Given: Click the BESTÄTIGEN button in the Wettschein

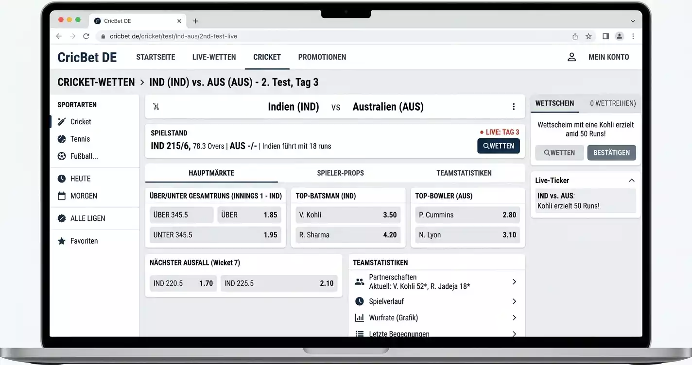Looking at the screenshot, I should pyautogui.click(x=611, y=153).
